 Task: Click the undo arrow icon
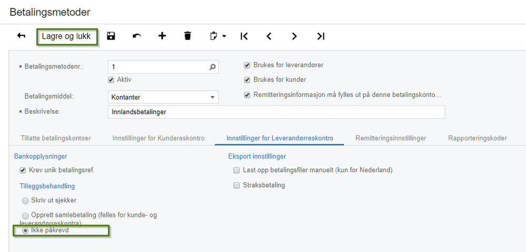pos(137,36)
